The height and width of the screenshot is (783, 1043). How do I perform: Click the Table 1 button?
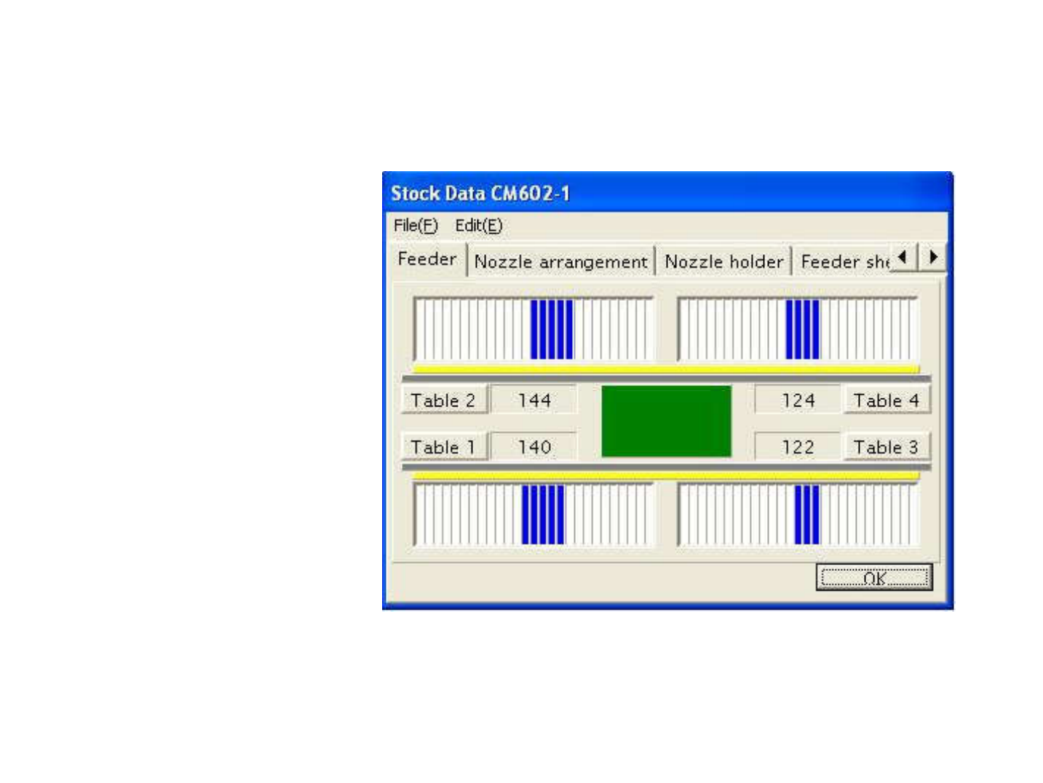point(443,447)
